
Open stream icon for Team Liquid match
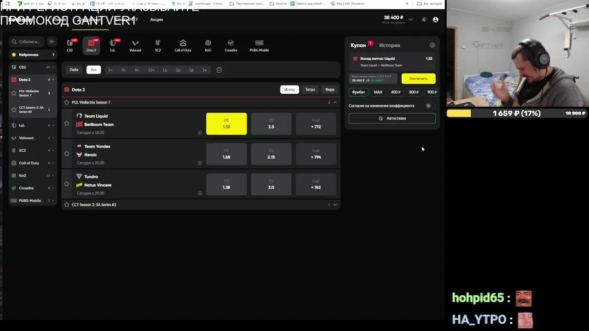[200, 132]
